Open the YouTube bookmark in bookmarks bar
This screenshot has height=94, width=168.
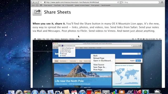tap(64, 5)
